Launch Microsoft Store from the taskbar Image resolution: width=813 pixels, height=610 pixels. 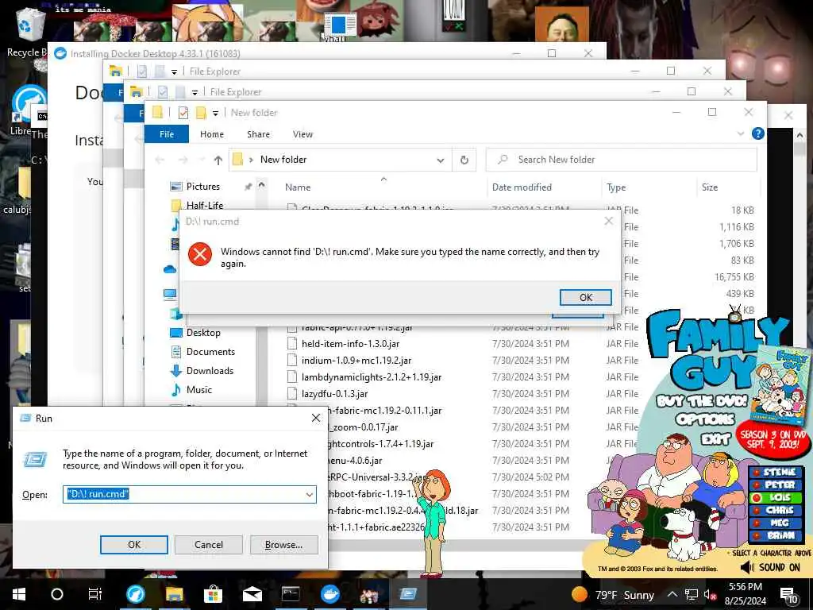pos(213,594)
